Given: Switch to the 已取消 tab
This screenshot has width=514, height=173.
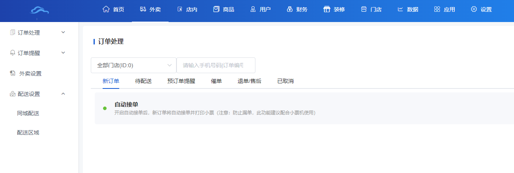Looking at the screenshot, I should [x=285, y=81].
